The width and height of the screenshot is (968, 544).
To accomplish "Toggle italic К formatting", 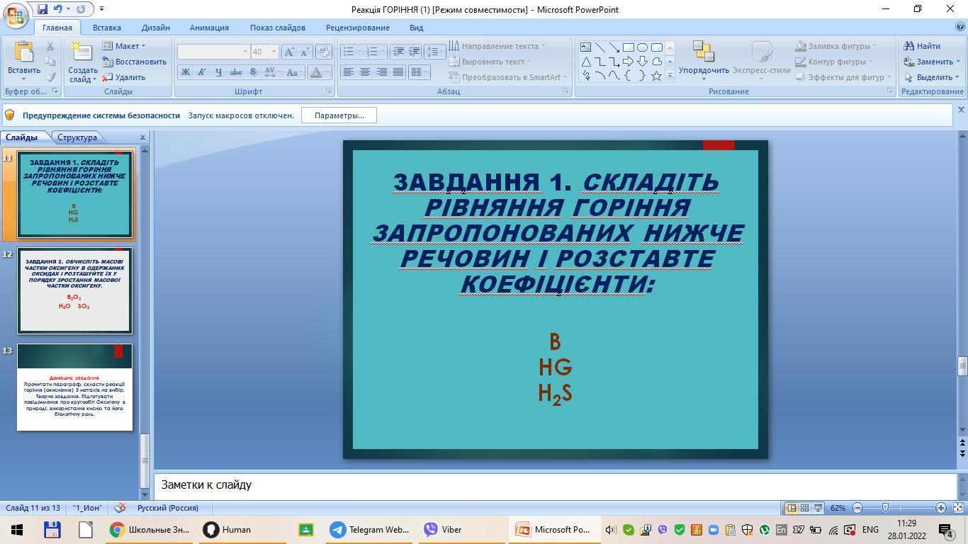I will click(202, 72).
